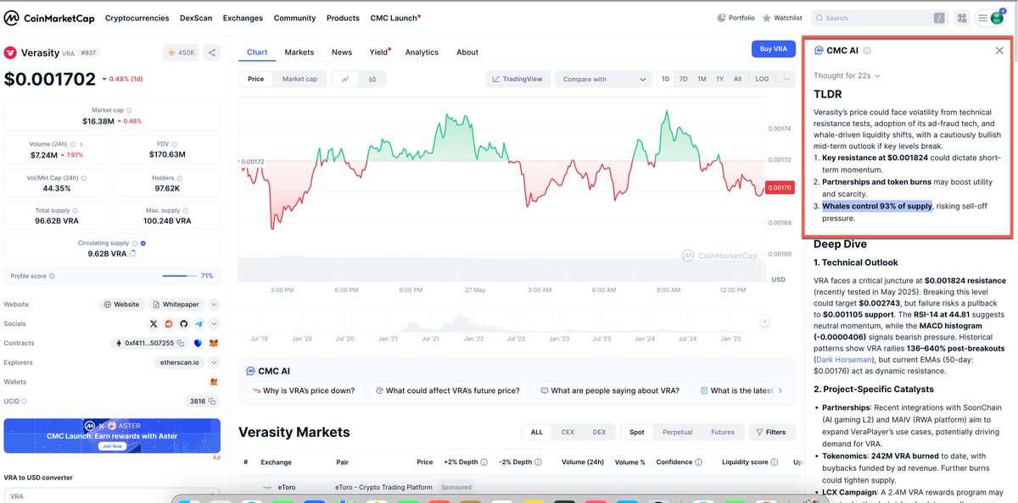The image size is (1018, 503).
Task: Click the Search input field
Action: [880, 17]
